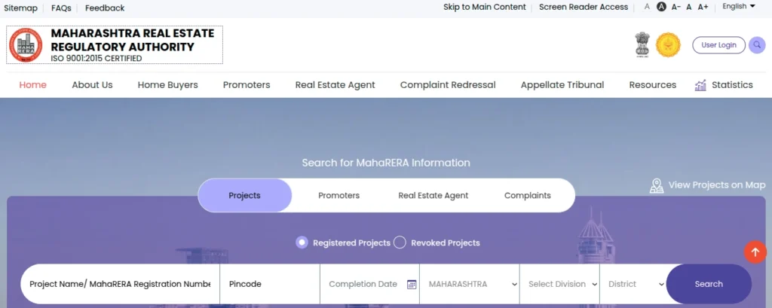
Task: Open the Complaint Redressal menu
Action: [x=448, y=84]
